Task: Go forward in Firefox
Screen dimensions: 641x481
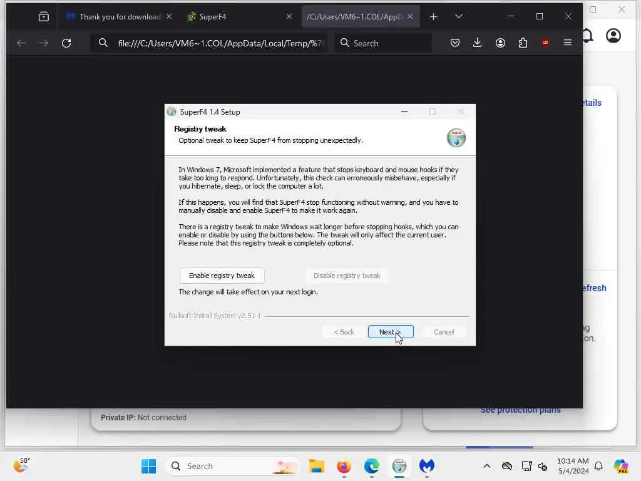Action: (44, 43)
